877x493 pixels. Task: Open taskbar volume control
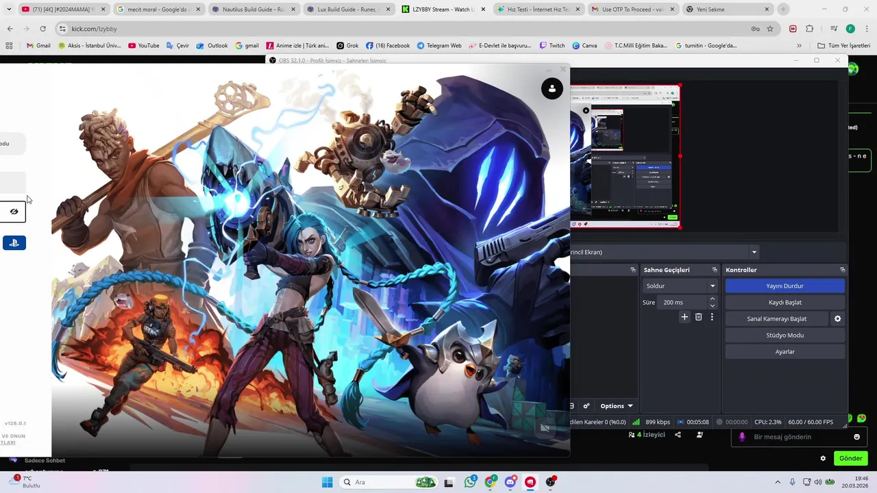point(819,482)
